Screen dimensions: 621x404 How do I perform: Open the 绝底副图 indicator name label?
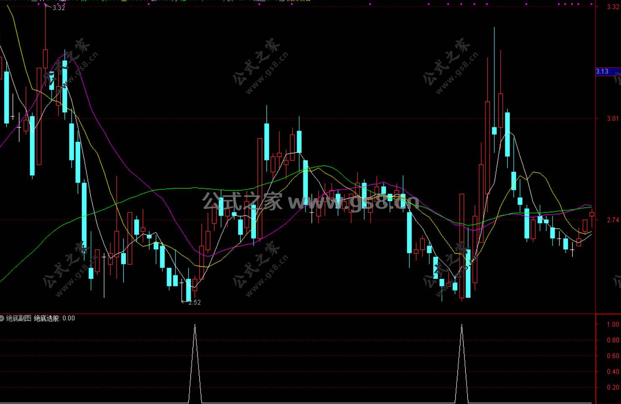pyautogui.click(x=18, y=318)
